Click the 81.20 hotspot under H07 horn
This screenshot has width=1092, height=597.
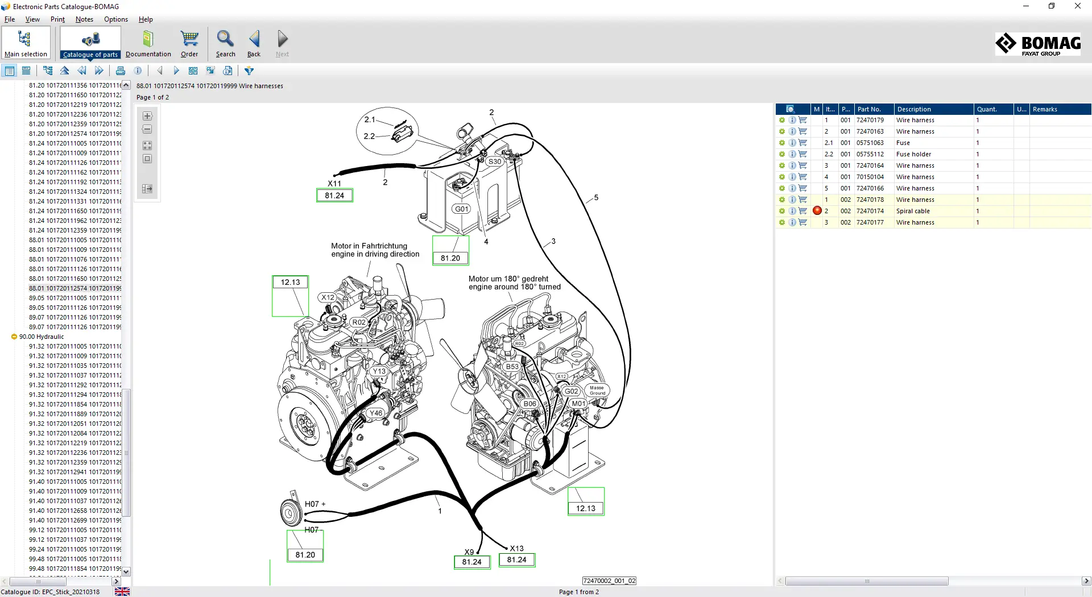[x=305, y=546]
